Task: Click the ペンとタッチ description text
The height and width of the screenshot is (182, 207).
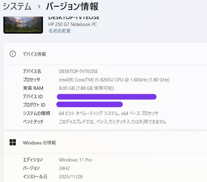Action: pos(113,122)
